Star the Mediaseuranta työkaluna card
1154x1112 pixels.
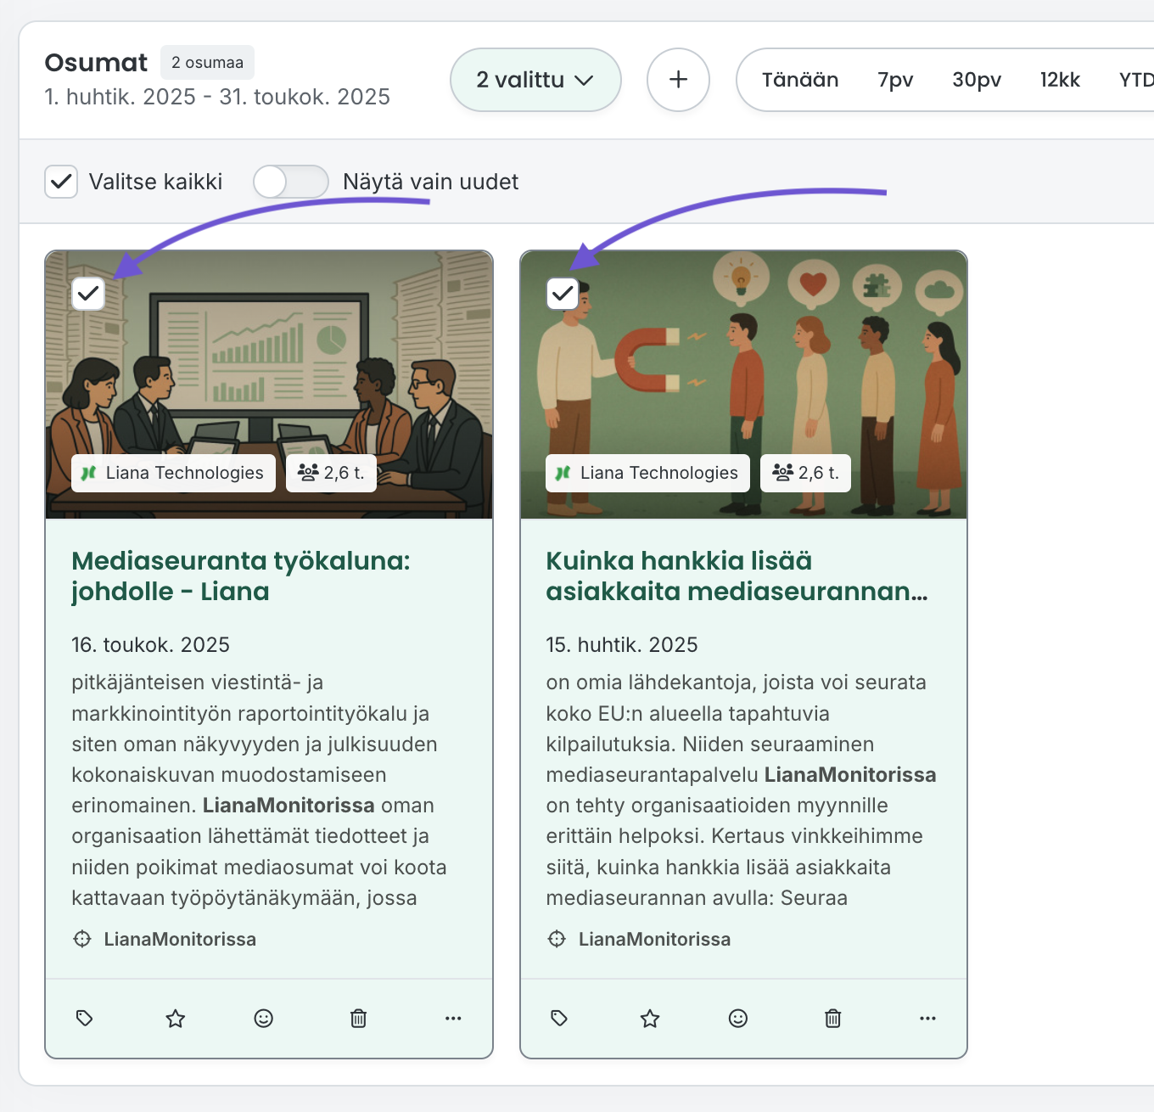(176, 1018)
